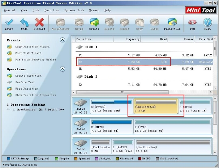Viewport: 219px width, 168px height.
Task: Select G: (FAT32) 4.6 GB disk map block
Action: [x=123, y=146]
